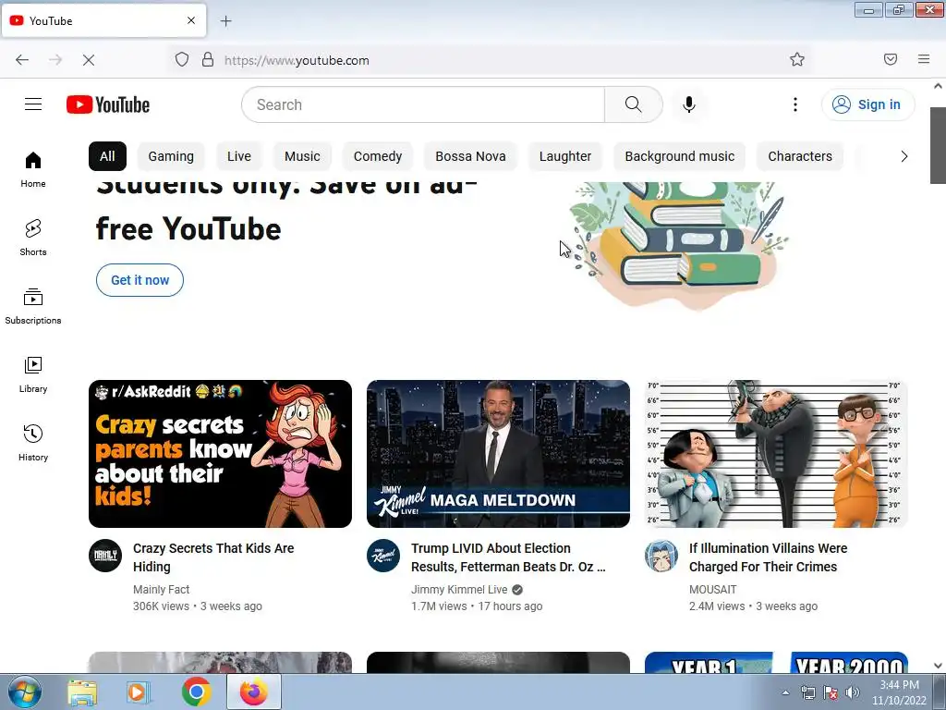
Task: Click the search magnifier button
Action: (x=633, y=104)
